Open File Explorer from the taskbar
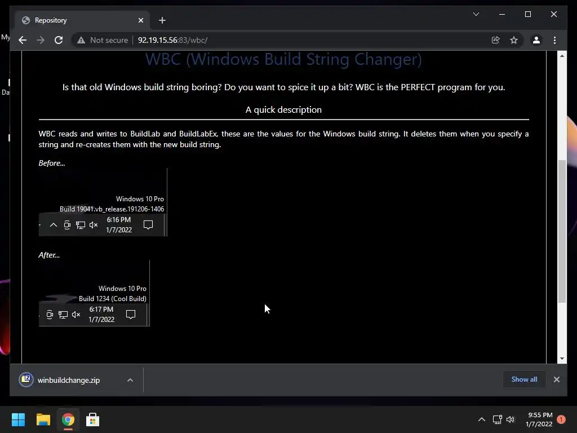This screenshot has height=433, width=577. [43, 419]
